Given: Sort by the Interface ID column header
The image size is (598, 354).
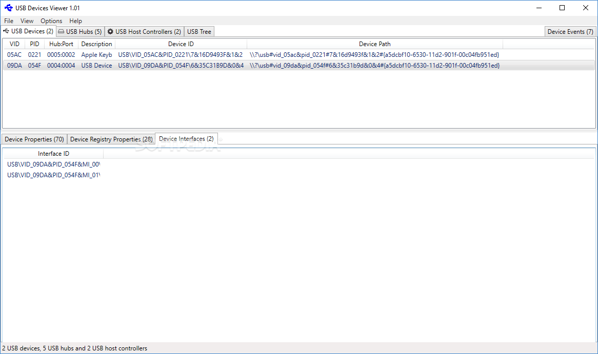Looking at the screenshot, I should [53, 153].
